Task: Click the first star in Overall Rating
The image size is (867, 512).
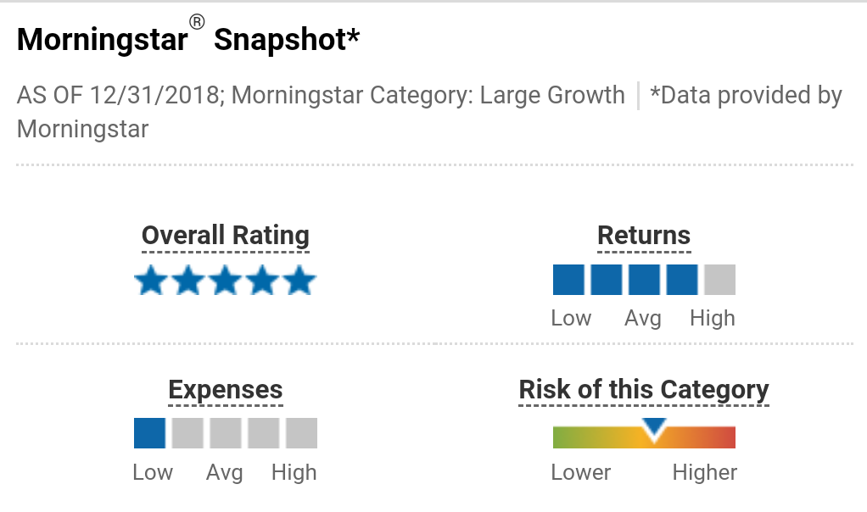Action: coord(151,281)
